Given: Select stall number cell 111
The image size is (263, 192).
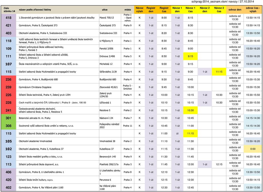Looking at the screenshot, I should click(8, 56).
